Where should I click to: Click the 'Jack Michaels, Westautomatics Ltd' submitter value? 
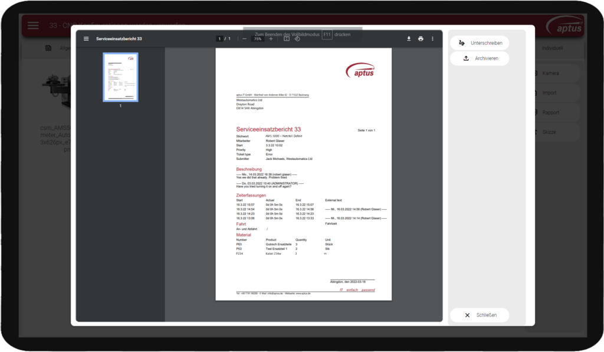289,159
